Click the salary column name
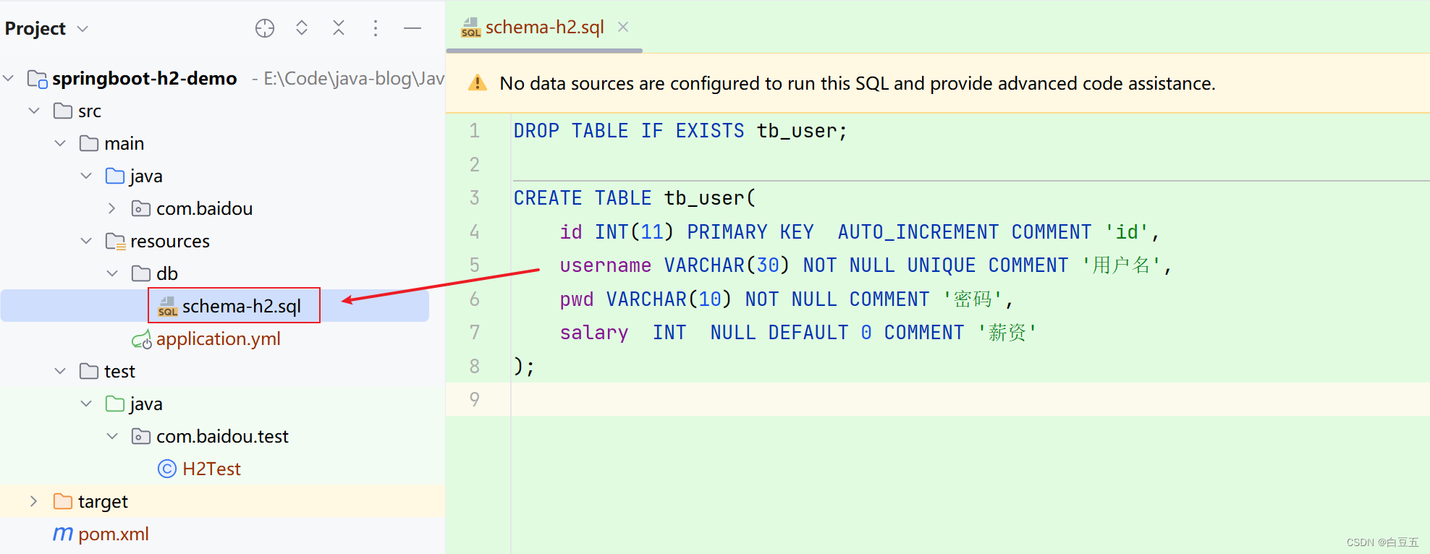The height and width of the screenshot is (554, 1430). [594, 333]
